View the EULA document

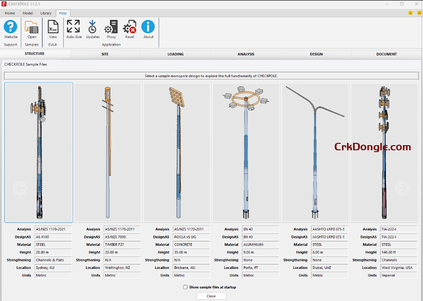click(x=53, y=29)
